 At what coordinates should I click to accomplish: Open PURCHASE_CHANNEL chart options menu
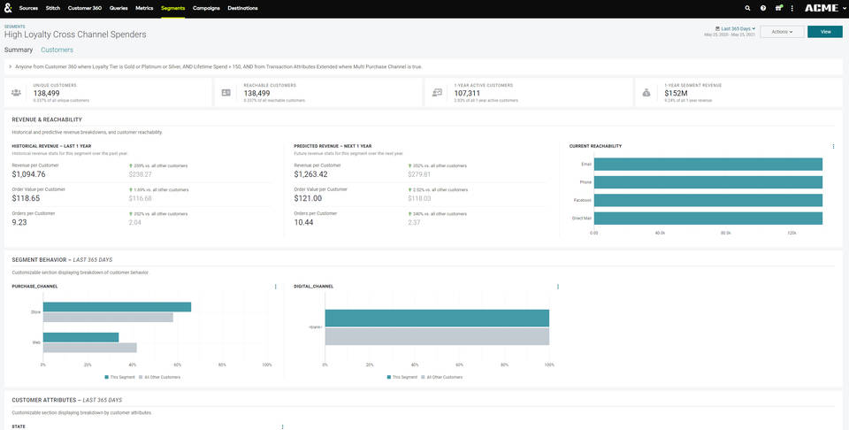pos(276,287)
